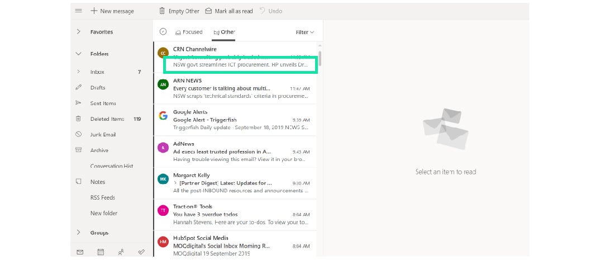Viewport: 600px width, 260px height.
Task: Toggle the select-all circle checkmark
Action: click(163, 32)
